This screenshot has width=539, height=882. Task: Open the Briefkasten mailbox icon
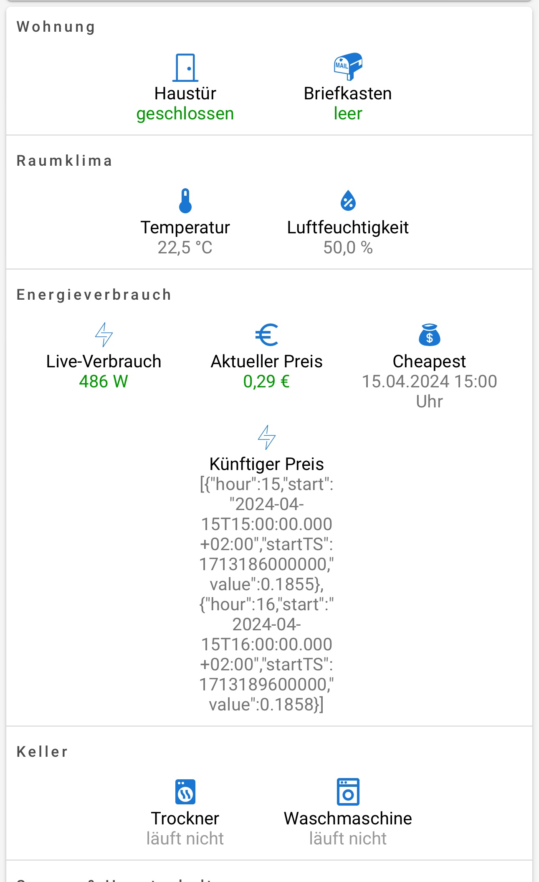(348, 66)
